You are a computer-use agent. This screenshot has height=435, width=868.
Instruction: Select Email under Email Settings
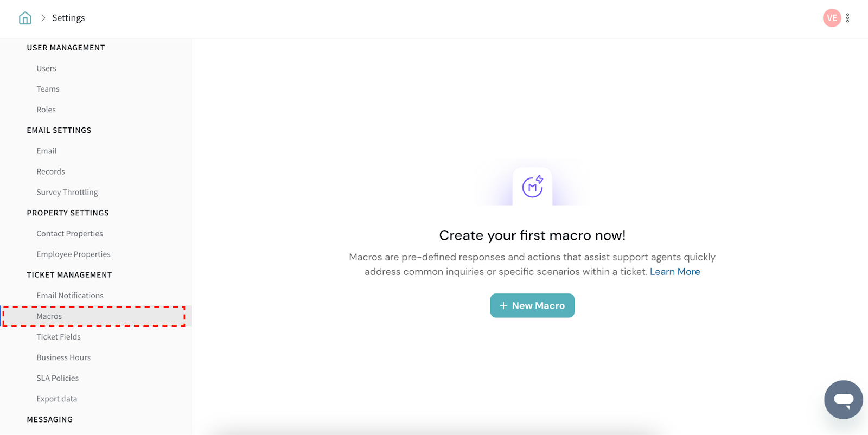point(46,151)
